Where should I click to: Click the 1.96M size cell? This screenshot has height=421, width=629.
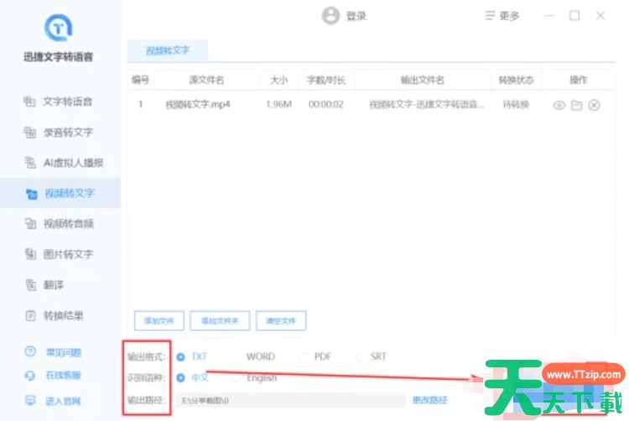278,105
